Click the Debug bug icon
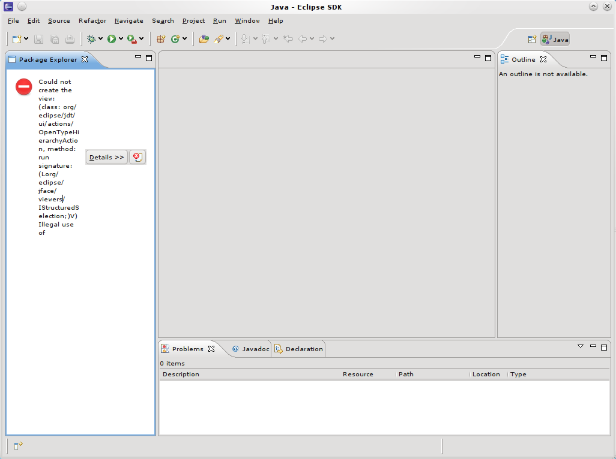 point(91,39)
